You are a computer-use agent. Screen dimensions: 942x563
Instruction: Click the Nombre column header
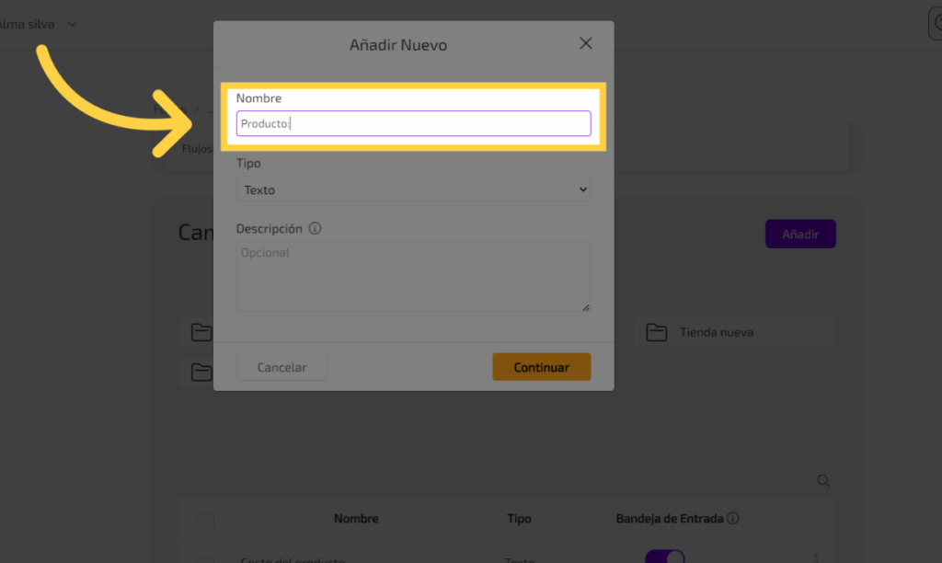tap(356, 519)
